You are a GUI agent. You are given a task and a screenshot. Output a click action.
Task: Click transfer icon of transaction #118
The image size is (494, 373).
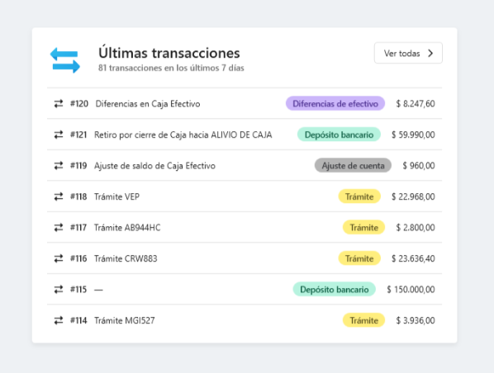click(59, 196)
